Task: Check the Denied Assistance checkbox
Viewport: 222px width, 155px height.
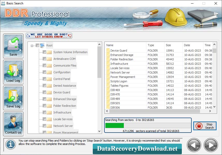Action: coord(44,86)
